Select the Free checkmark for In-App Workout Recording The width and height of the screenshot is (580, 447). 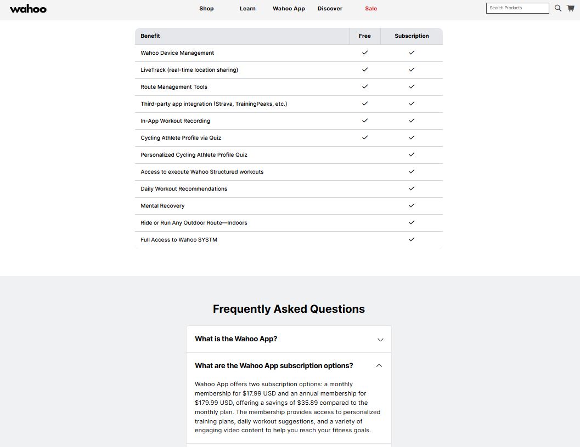click(x=364, y=121)
